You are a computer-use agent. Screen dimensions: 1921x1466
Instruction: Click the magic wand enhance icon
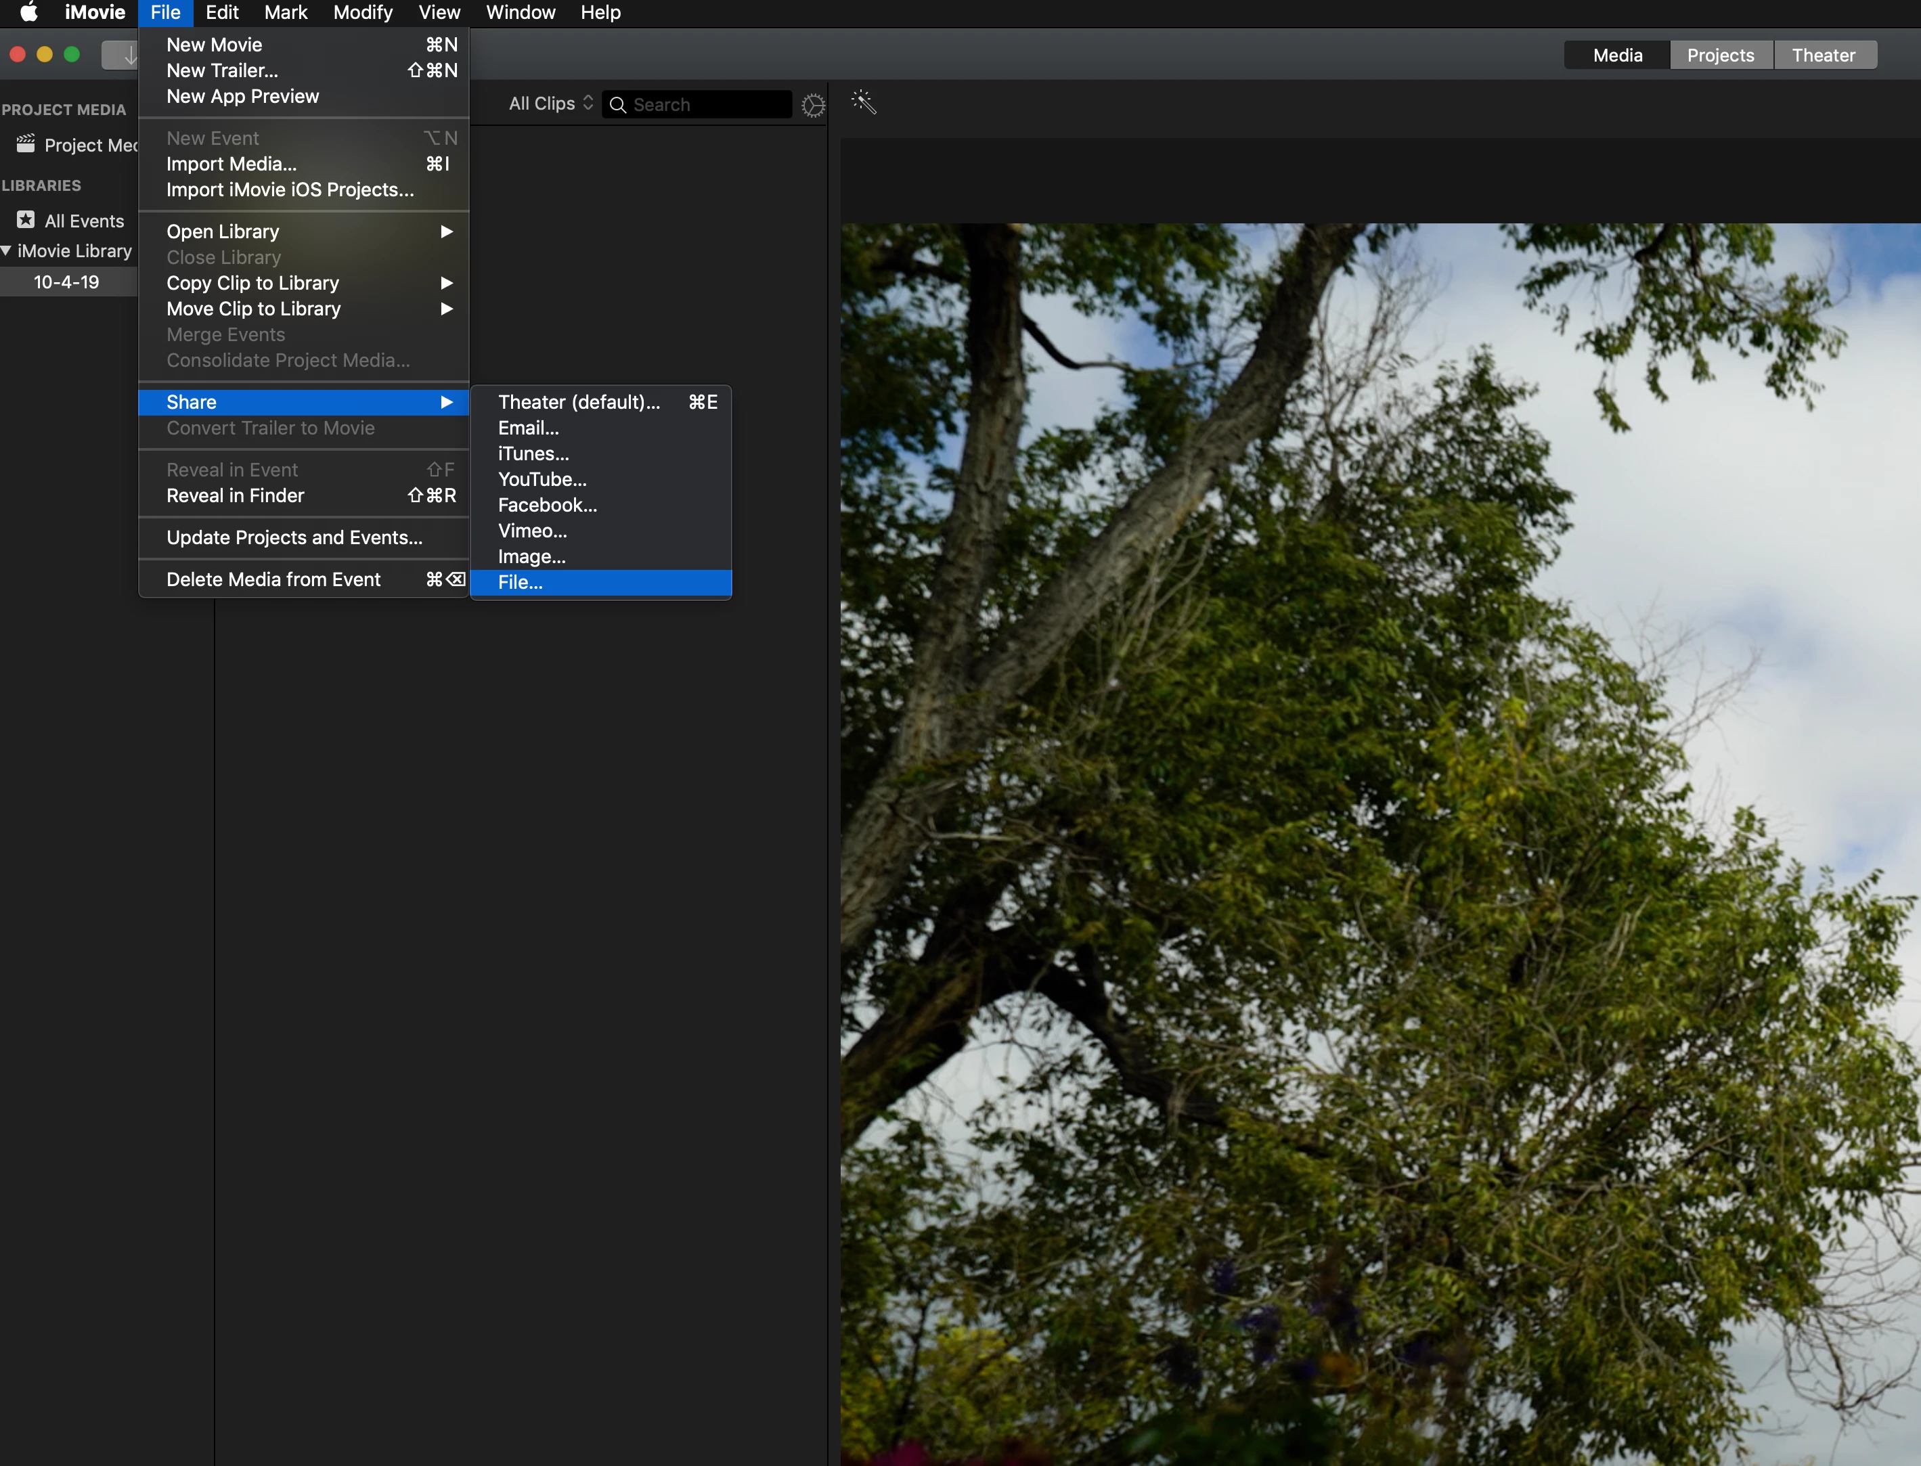click(x=864, y=102)
